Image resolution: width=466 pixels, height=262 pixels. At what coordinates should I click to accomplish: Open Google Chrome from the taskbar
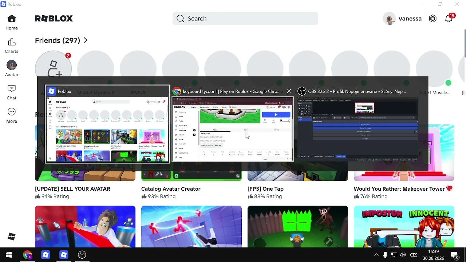pos(27,255)
